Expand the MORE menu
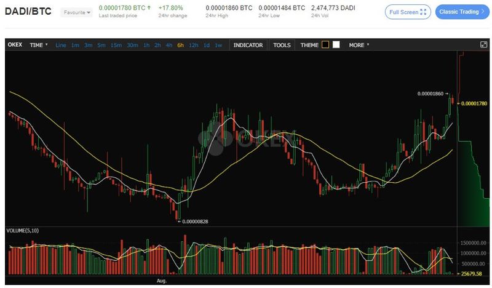The height and width of the screenshot is (288, 492). click(359, 45)
